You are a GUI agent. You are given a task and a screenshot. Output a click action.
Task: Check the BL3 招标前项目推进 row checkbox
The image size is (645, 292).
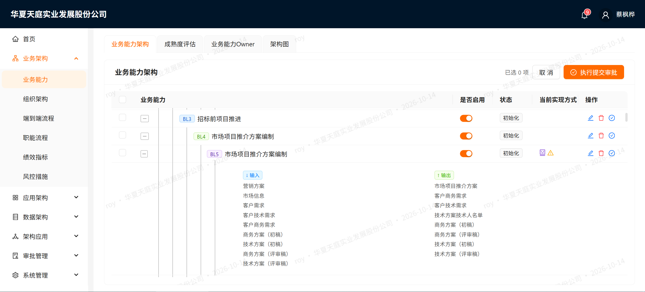122,117
